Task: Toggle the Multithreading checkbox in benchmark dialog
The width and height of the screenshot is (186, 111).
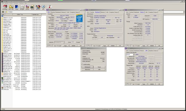Action: 82,64
